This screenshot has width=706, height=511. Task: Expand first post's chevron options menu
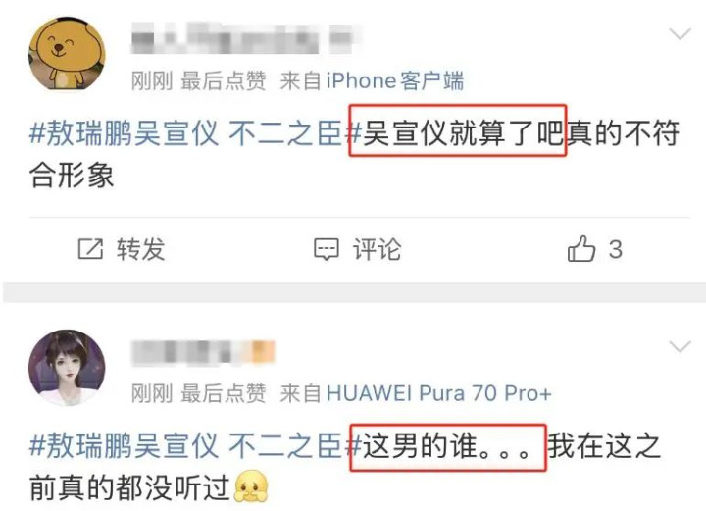pos(680,33)
